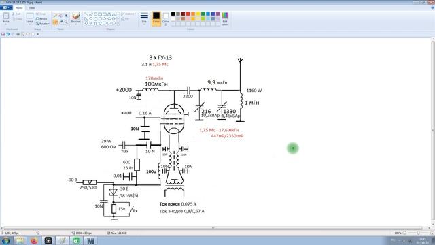Select the Eraser tool

[56, 22]
